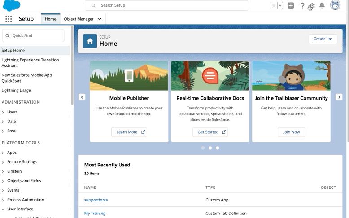This screenshot has height=218, width=349.
Task: Click the Mobile Publisher card image
Action: pyautogui.click(x=129, y=76)
